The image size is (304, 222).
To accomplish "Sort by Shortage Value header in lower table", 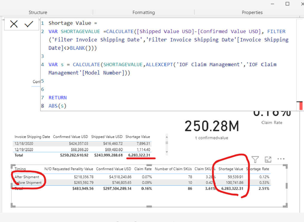I will [x=231, y=169].
